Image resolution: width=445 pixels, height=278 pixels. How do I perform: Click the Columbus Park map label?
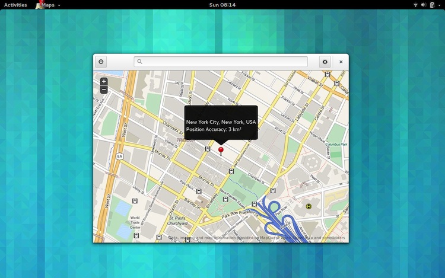click(x=336, y=144)
